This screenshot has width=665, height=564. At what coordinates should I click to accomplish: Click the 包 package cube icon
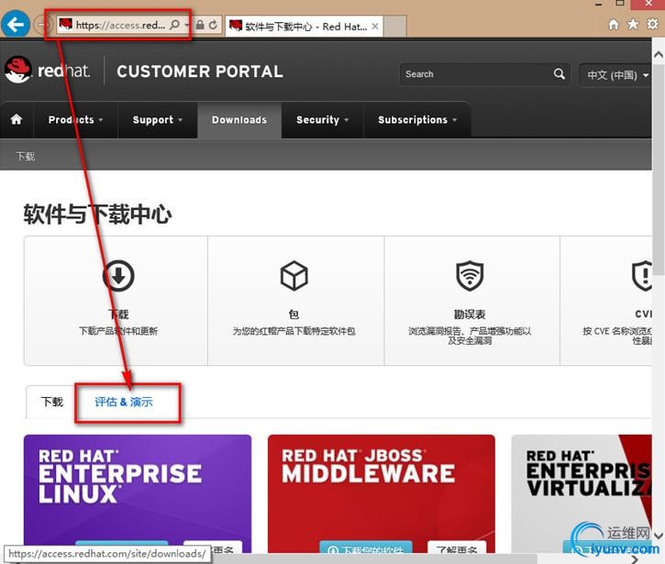(294, 276)
